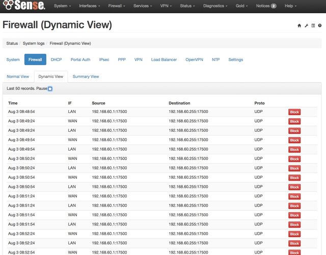Open help via the question mark icon

[x=319, y=25]
